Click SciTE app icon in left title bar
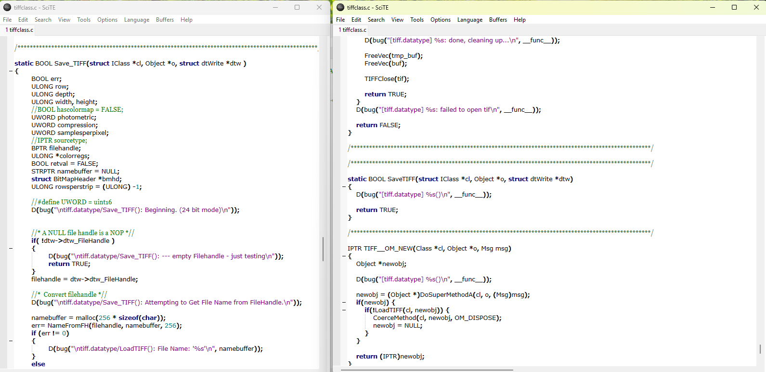766x372 pixels. pos(7,7)
